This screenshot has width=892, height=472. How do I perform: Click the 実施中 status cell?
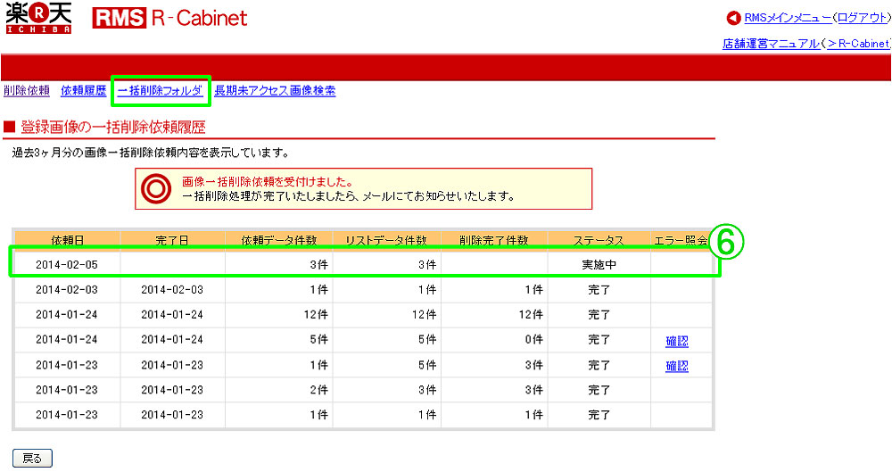point(599,265)
